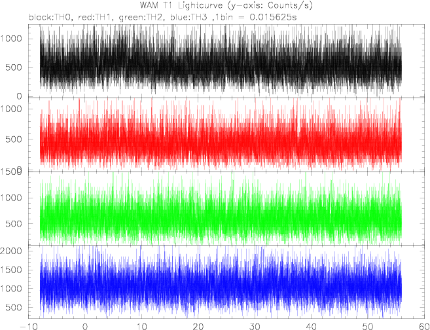The height and width of the screenshot is (330, 430).
Task: Click the 500 tick label of blue panel
Action: click(14, 308)
